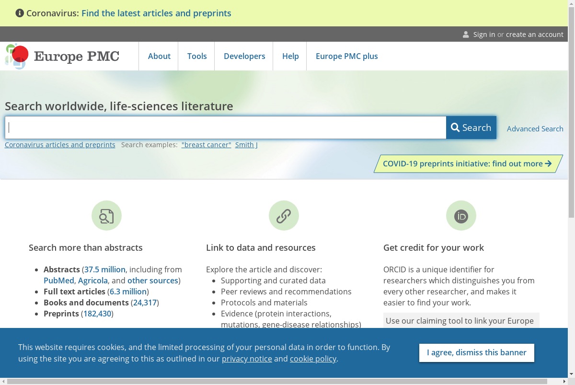Open the privacy notice link
This screenshot has width=575, height=385.
coord(247,359)
